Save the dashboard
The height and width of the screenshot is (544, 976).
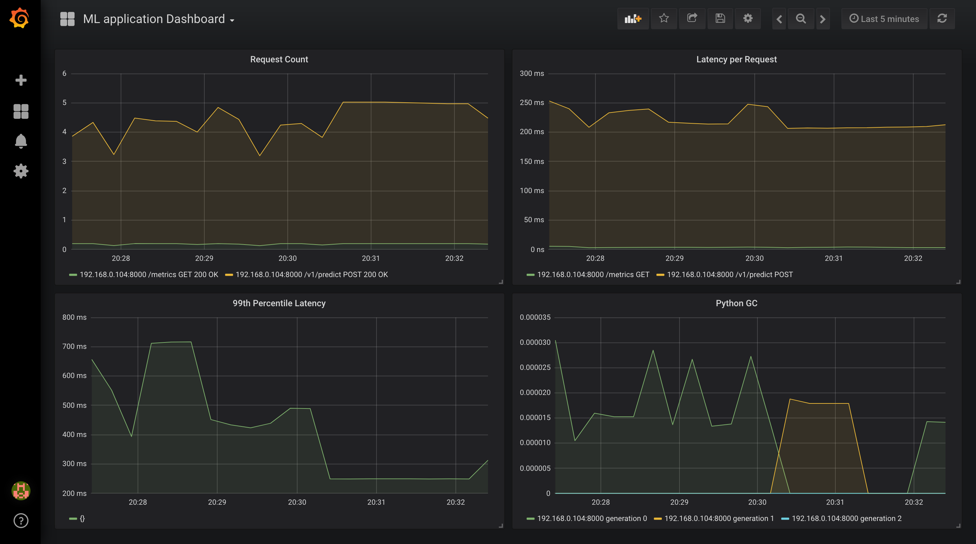click(x=720, y=19)
